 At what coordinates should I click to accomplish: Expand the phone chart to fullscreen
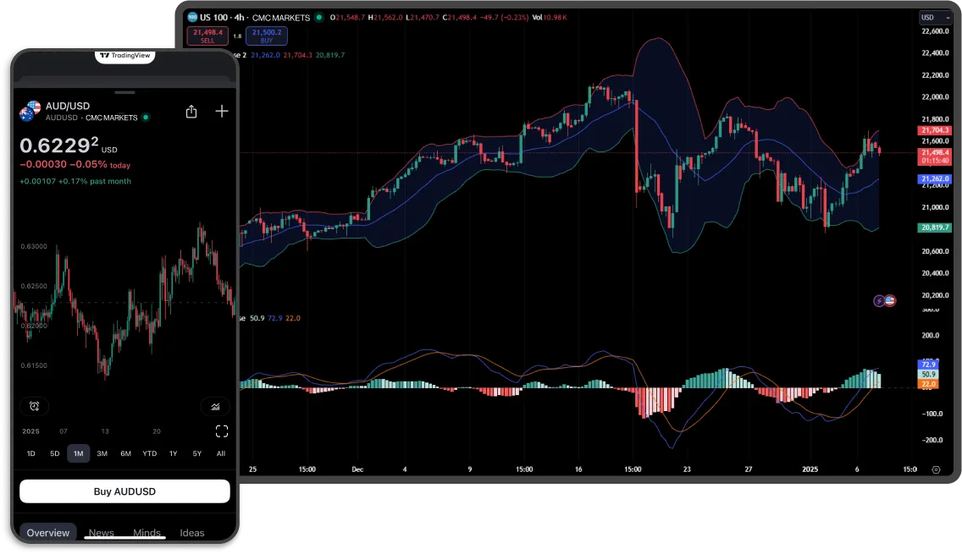coord(221,431)
